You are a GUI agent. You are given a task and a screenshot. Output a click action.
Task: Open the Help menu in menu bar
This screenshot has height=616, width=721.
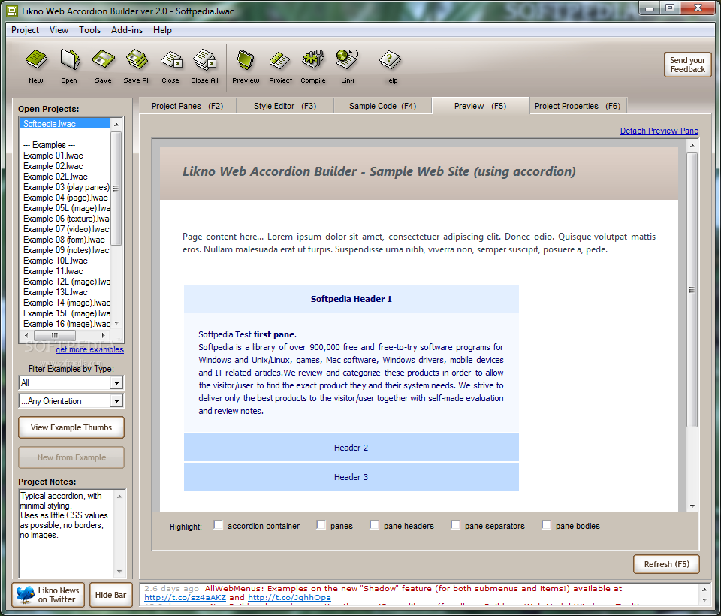point(162,30)
